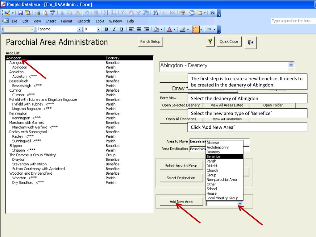Toggle Center alignment
Image resolution: width=316 pixels, height=237 pixels.
click(x=139, y=29)
